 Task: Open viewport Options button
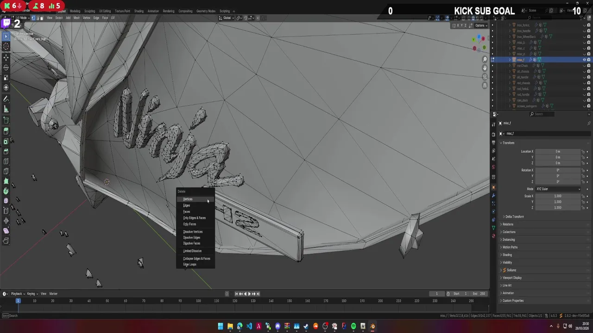480,25
